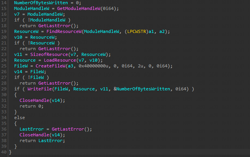Image resolution: width=250 pixels, height=157 pixels.
Task: Click line number 25 in gutter
Action: point(4,66)
